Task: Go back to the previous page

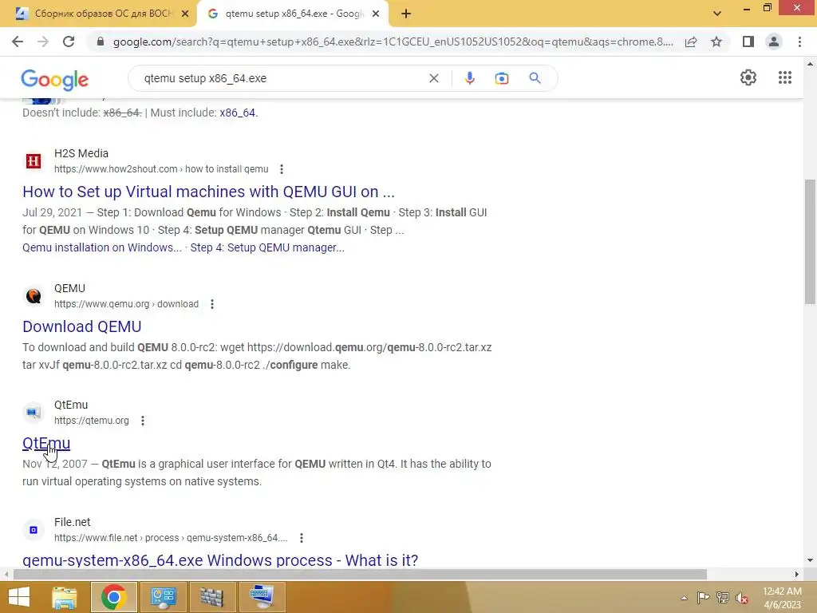Action: coord(18,42)
